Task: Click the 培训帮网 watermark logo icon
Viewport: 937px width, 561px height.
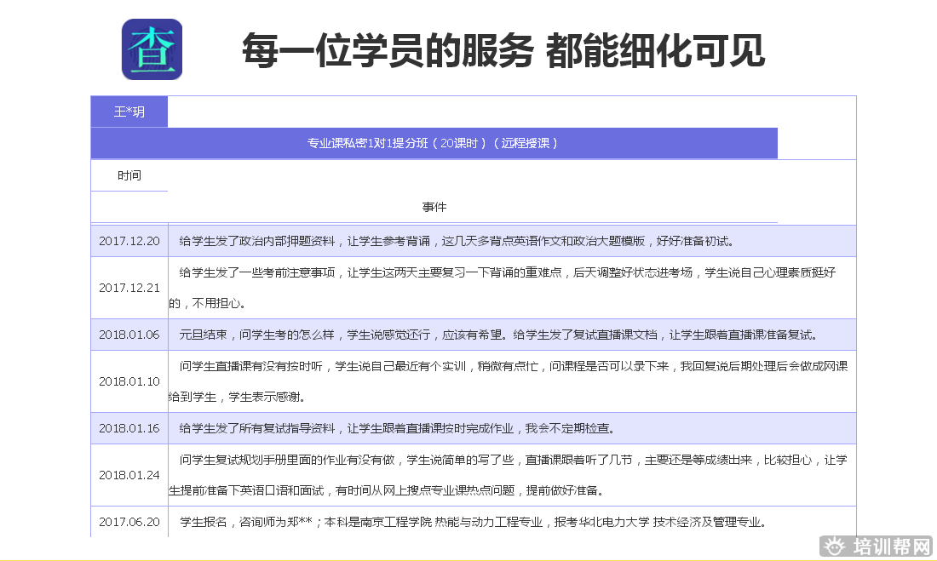Action: point(836,547)
